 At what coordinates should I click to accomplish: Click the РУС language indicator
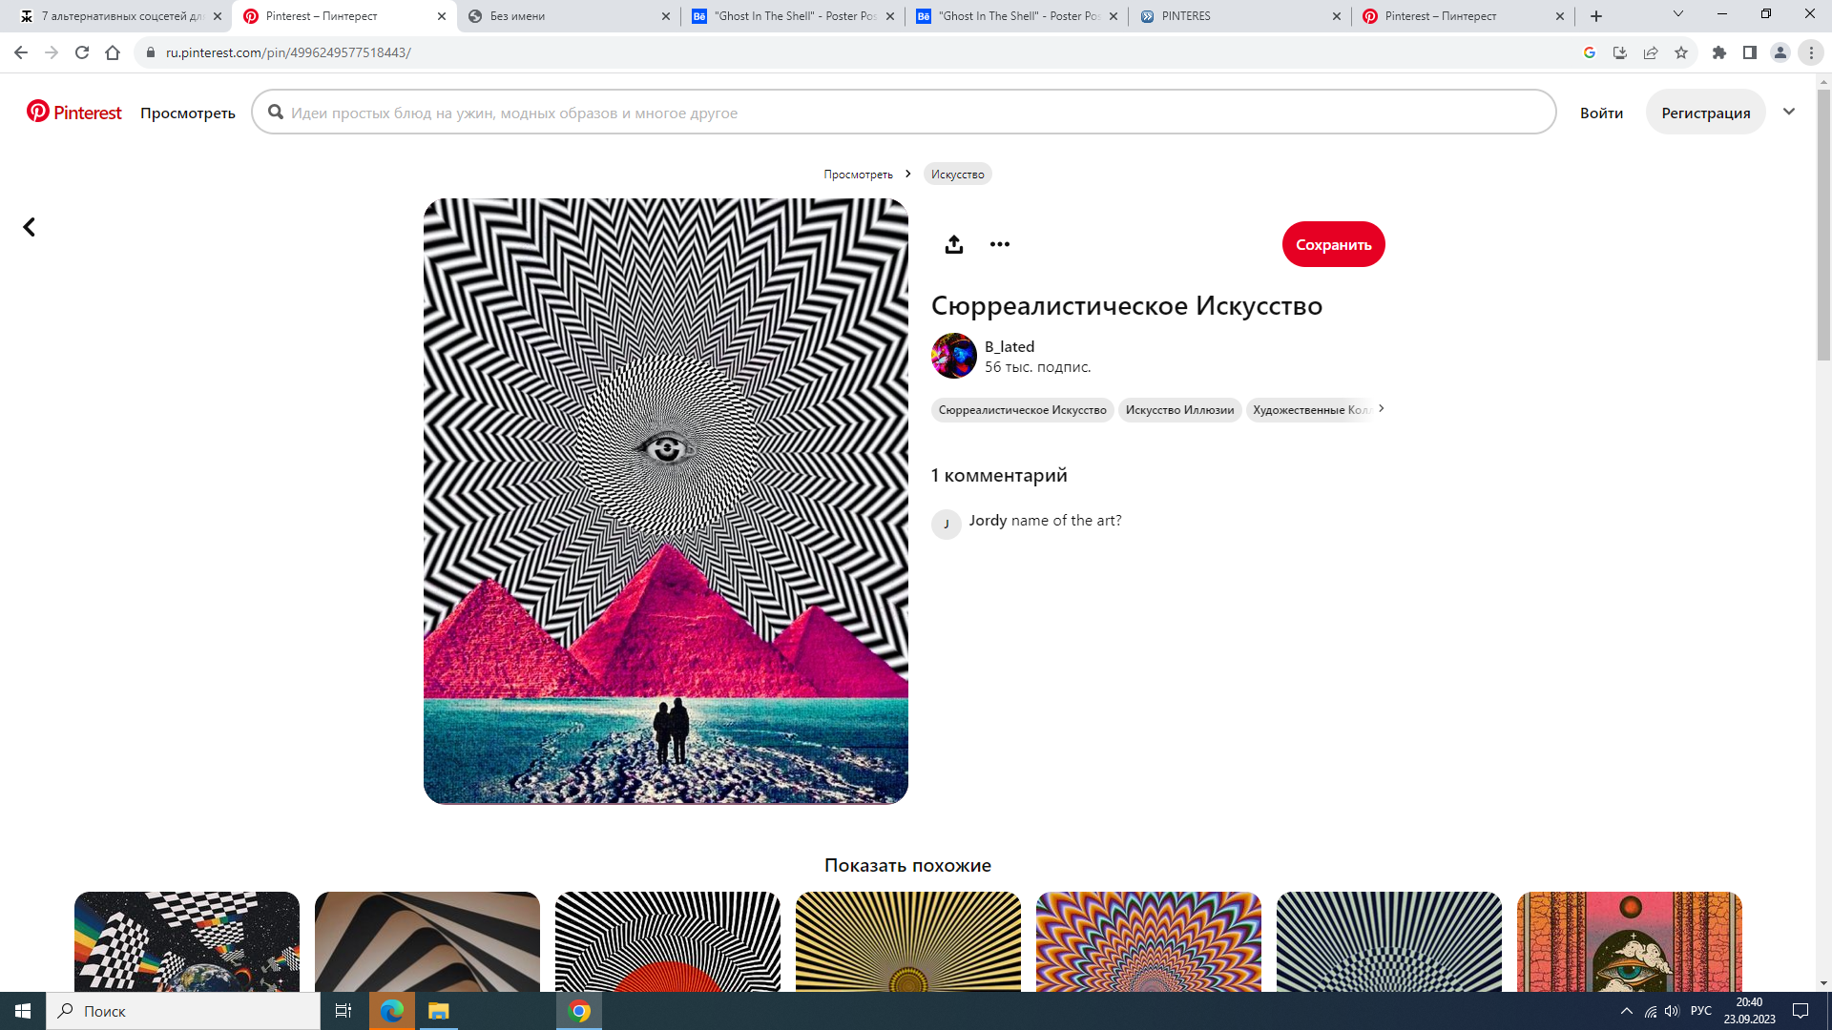click(1701, 1011)
